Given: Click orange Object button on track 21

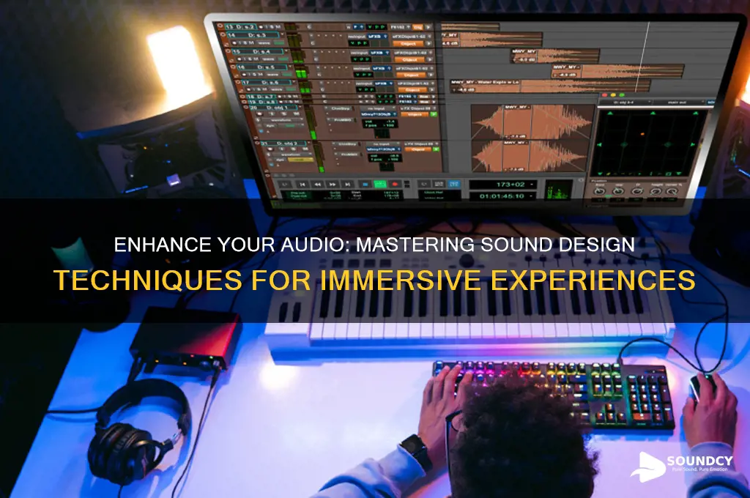Looking at the screenshot, I should click(418, 149).
